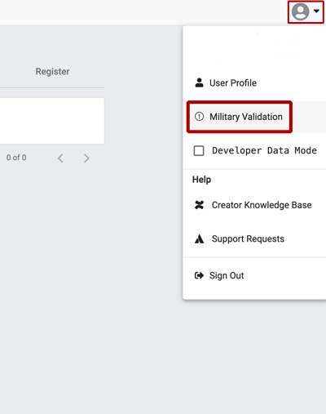Open the User Profile menu entry
326x414 pixels.
click(x=233, y=82)
